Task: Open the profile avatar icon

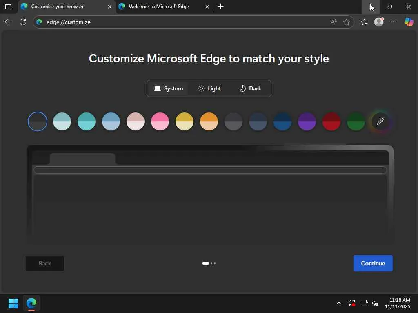Action: [x=379, y=22]
